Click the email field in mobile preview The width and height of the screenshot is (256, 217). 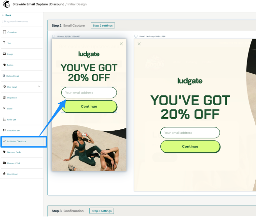tap(89, 92)
